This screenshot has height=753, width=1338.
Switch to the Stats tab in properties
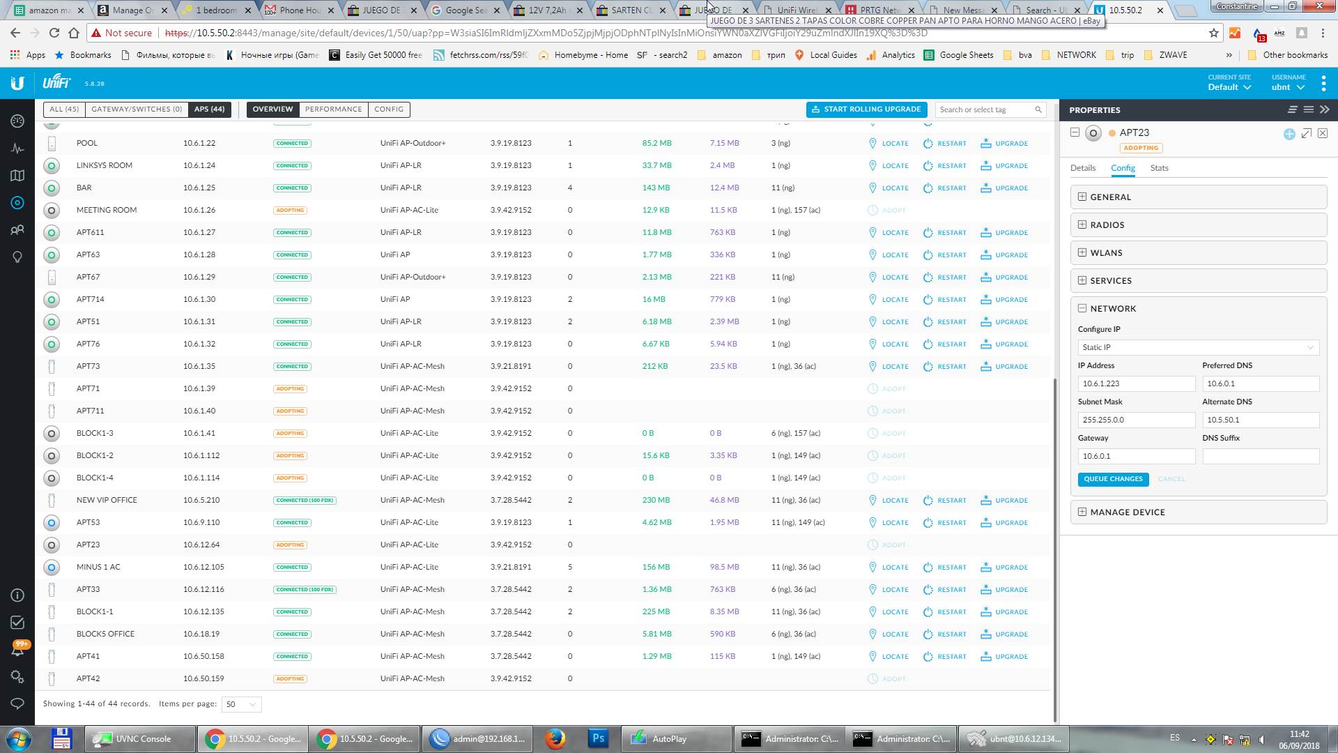pyautogui.click(x=1159, y=168)
